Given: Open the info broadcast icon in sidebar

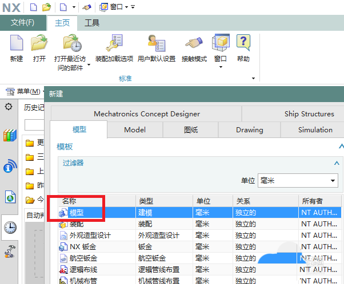Looking at the screenshot, I should pyautogui.click(x=10, y=166).
